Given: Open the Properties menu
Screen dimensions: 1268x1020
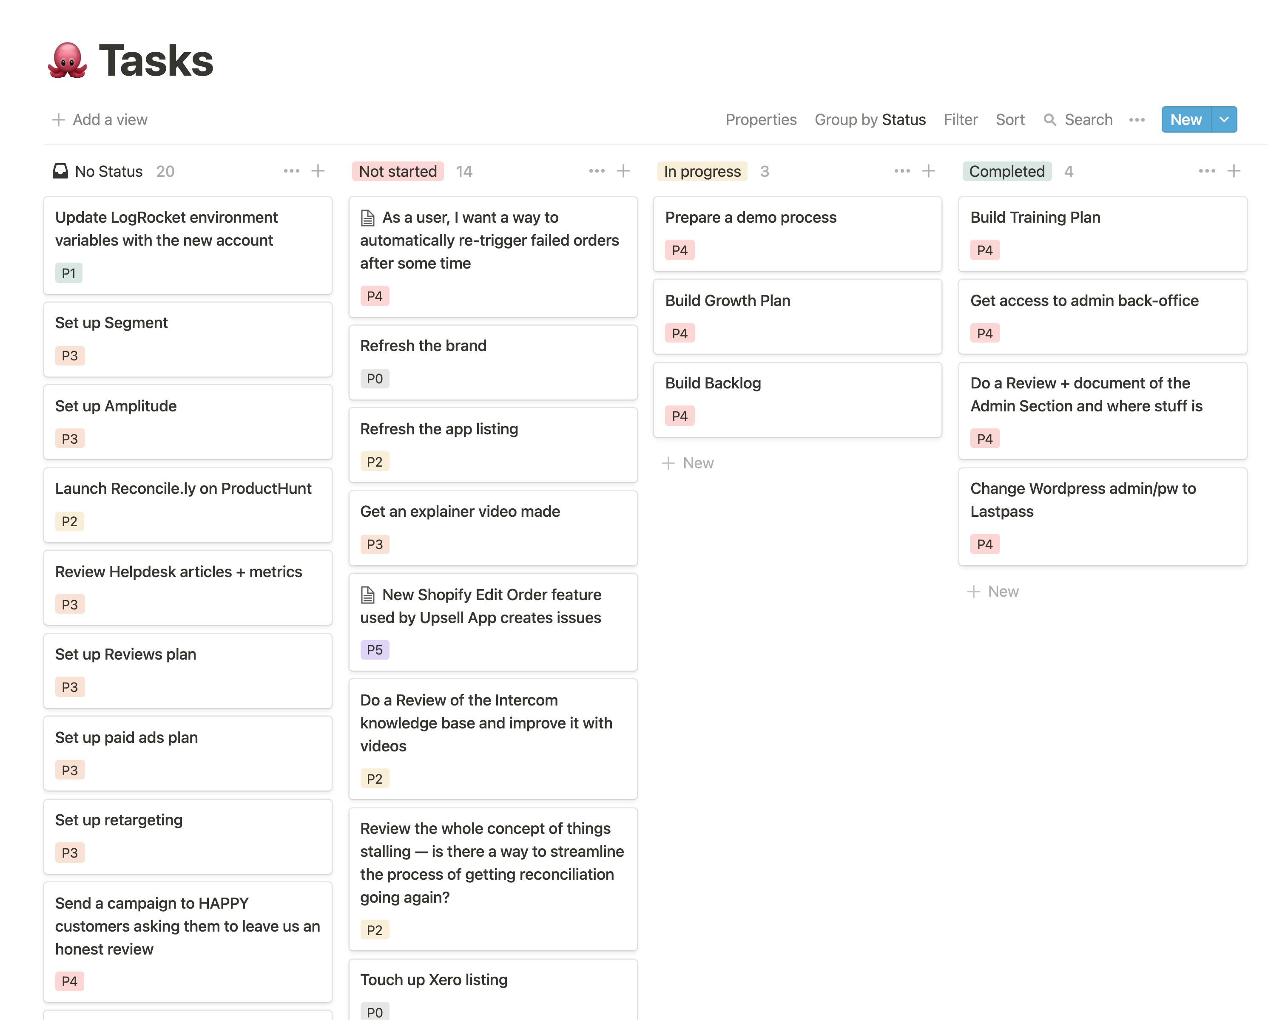Looking at the screenshot, I should (761, 120).
